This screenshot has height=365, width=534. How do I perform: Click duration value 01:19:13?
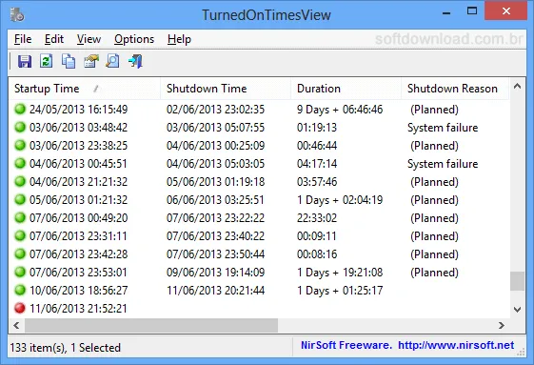317,128
